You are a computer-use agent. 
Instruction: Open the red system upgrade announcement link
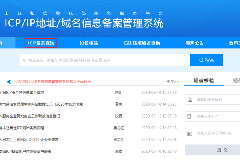[54, 82]
